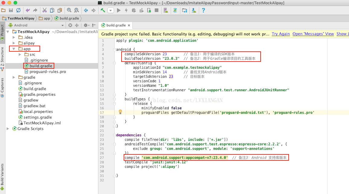Click the Open folder toolbar icon

coord(3,10)
